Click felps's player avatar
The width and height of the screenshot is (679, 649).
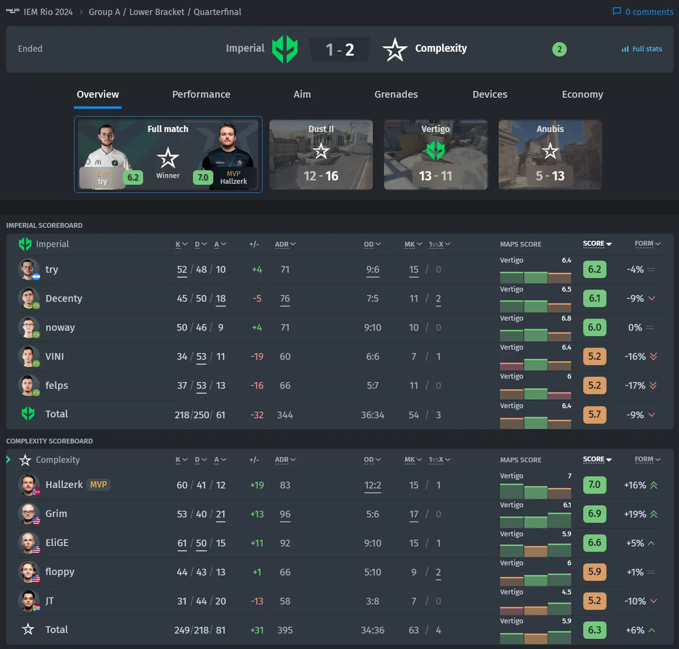[x=29, y=385]
